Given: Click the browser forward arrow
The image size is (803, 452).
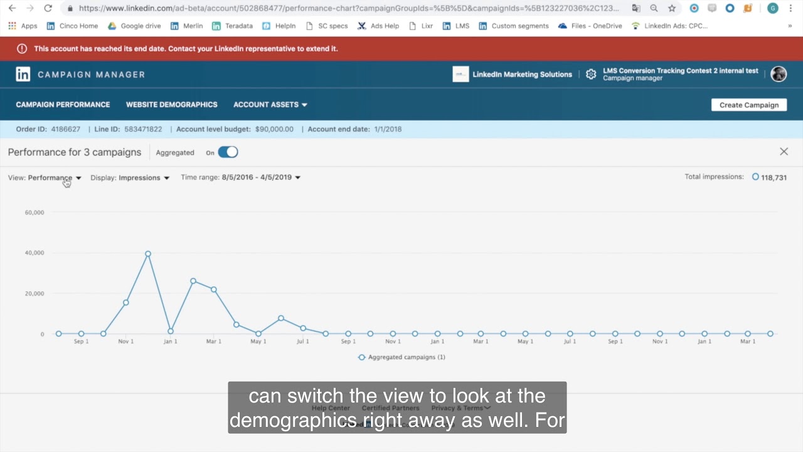Looking at the screenshot, I should [29, 8].
